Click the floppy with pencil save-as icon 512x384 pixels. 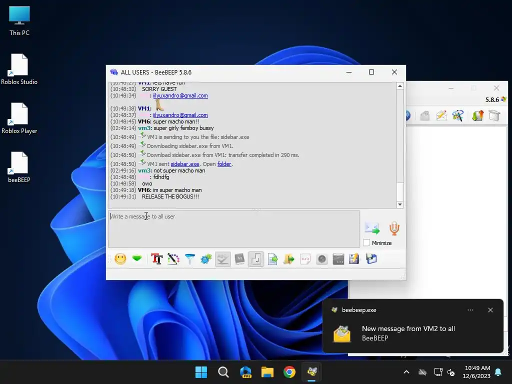point(354,259)
